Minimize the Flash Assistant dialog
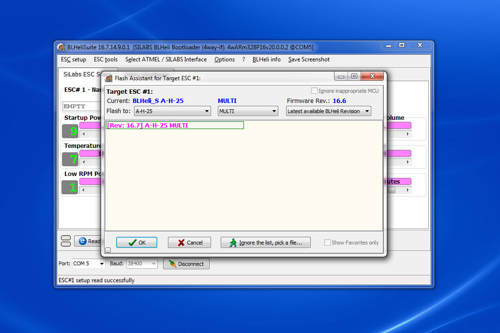This screenshot has width=500, height=333. pos(341,76)
